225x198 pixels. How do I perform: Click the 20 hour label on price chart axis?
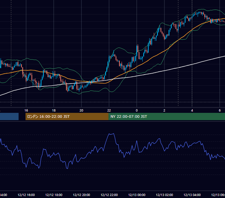pyautogui.click(x=81, y=111)
